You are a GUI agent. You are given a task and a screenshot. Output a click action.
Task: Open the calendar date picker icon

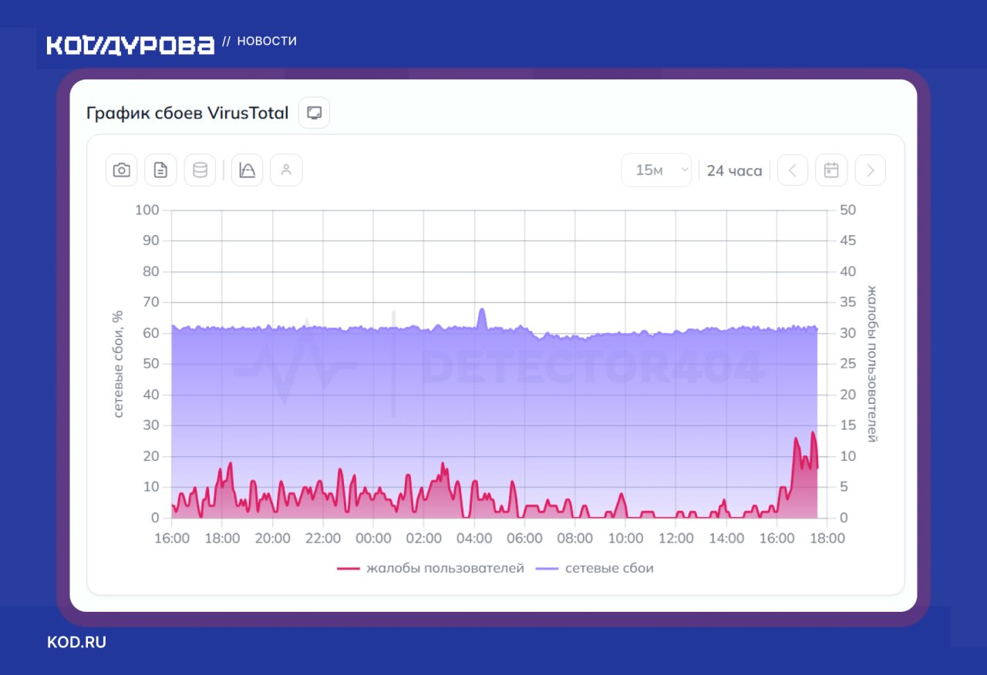point(831,170)
